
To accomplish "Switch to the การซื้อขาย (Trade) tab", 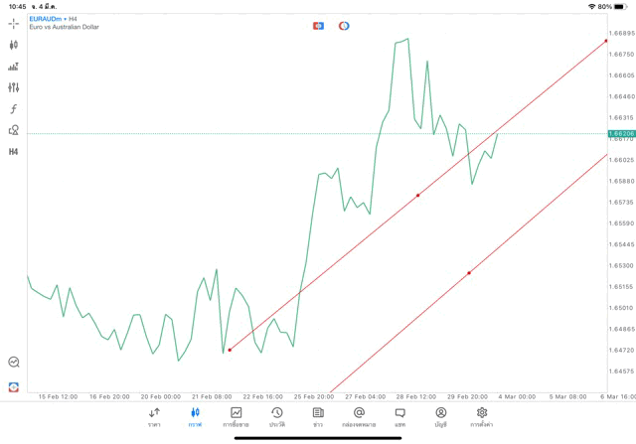I will [236, 416].
